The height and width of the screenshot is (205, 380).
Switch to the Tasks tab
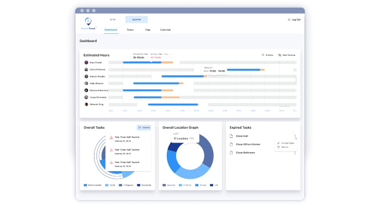pyautogui.click(x=130, y=30)
